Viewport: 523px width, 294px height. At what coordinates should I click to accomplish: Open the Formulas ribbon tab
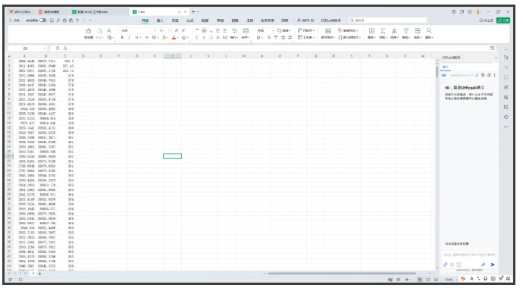pyautogui.click(x=189, y=20)
